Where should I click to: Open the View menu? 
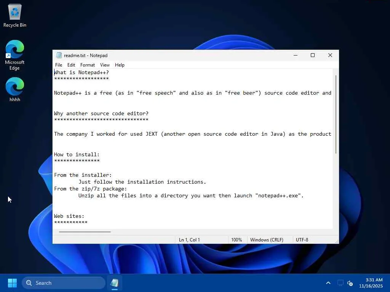[x=105, y=65]
